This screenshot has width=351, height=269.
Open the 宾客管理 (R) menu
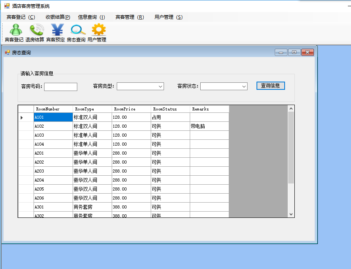click(x=130, y=17)
